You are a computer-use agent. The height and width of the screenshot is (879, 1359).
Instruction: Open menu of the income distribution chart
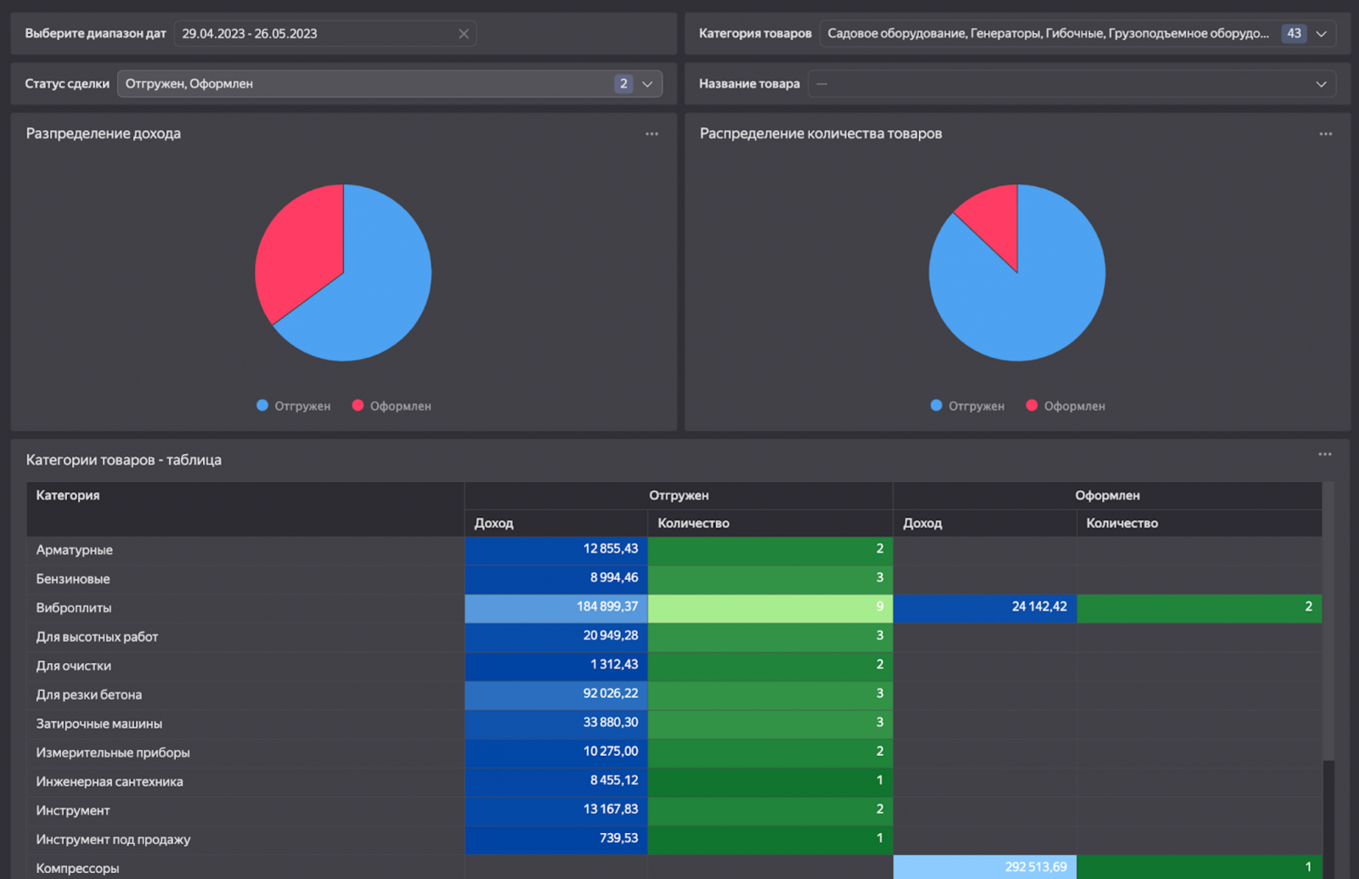tap(651, 134)
